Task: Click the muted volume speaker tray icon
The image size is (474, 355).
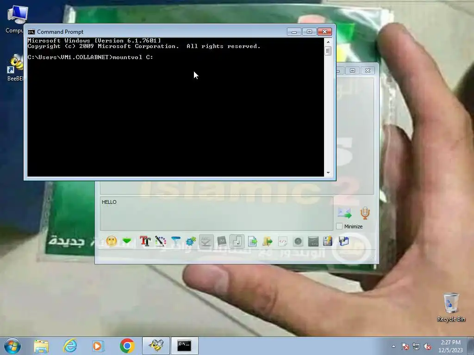Action: pyautogui.click(x=427, y=346)
